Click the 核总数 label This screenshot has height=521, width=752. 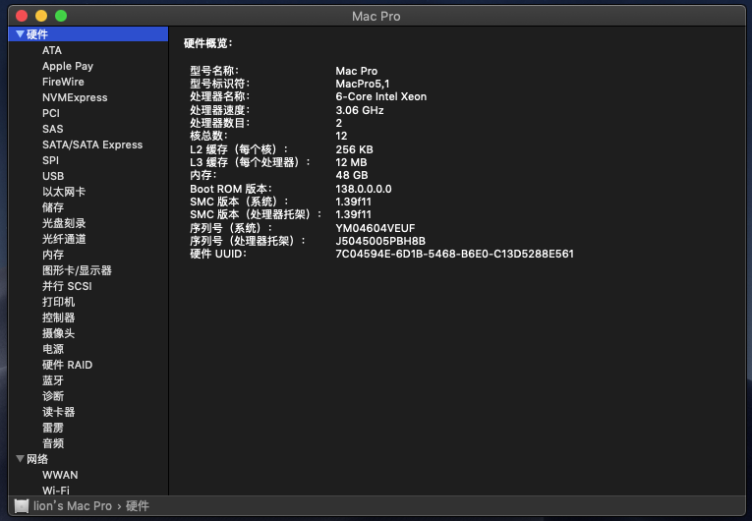click(208, 137)
